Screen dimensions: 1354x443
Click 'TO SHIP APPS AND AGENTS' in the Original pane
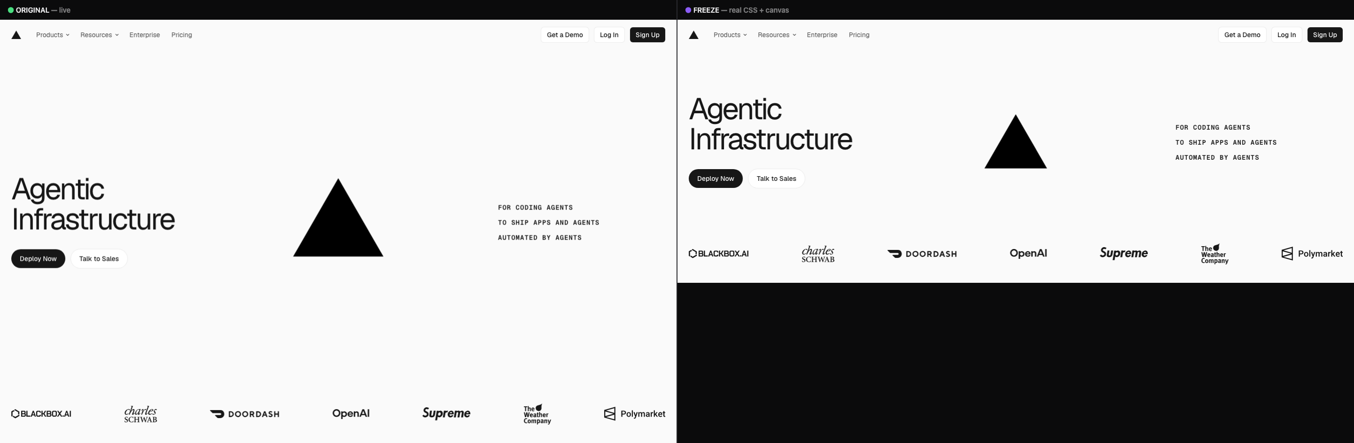tap(549, 223)
